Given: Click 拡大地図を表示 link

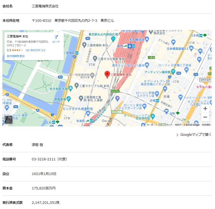Looking at the screenshot, I should coord(16,56).
